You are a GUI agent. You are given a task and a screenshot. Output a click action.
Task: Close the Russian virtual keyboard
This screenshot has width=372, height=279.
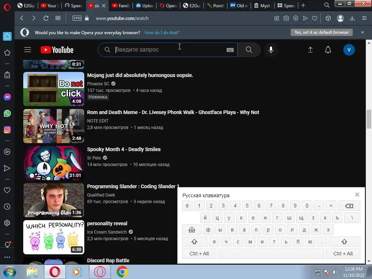357,195
